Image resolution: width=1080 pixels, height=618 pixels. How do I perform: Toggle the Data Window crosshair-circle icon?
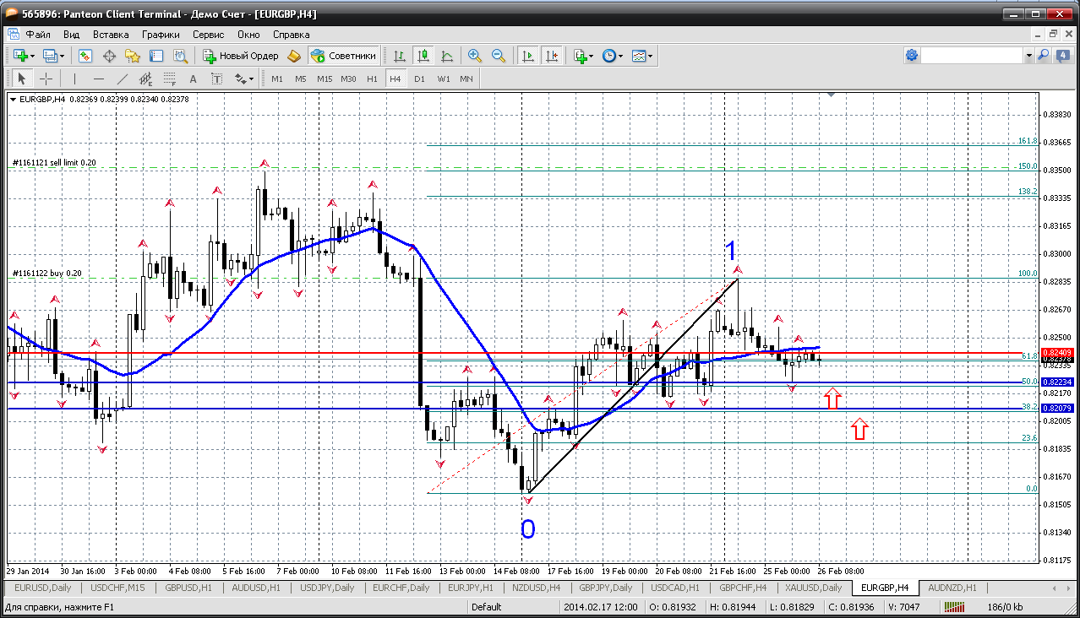(x=109, y=56)
